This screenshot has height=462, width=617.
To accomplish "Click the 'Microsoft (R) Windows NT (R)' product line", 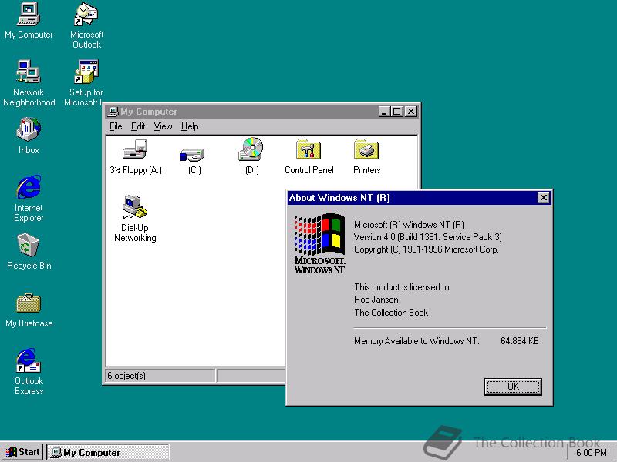I will [x=409, y=225].
